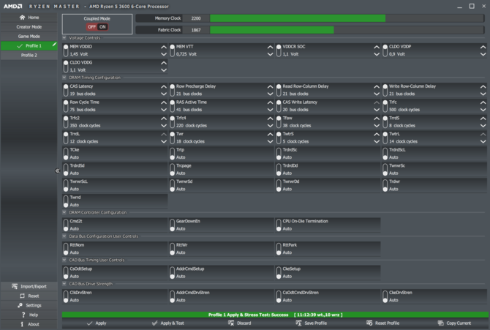This screenshot has height=330, width=490.
Task: Click the Apply checkmark icon
Action: tap(90, 323)
